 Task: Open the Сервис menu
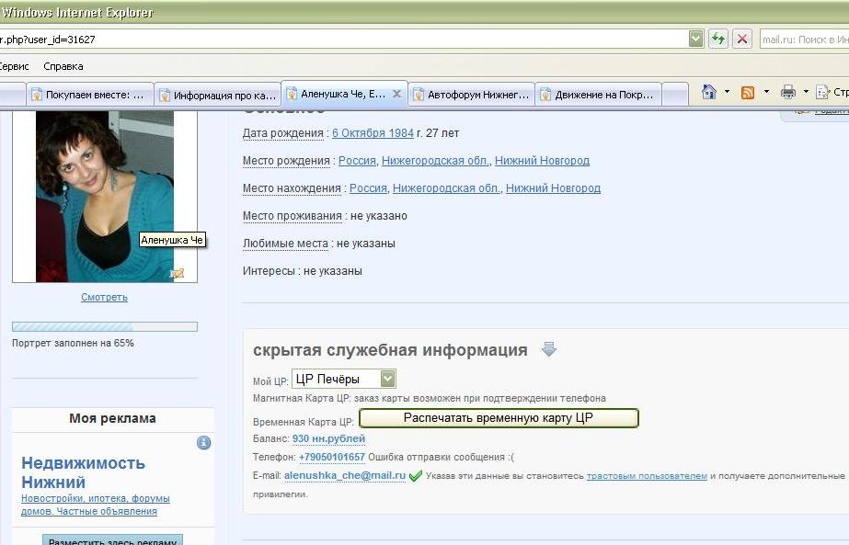[14, 66]
